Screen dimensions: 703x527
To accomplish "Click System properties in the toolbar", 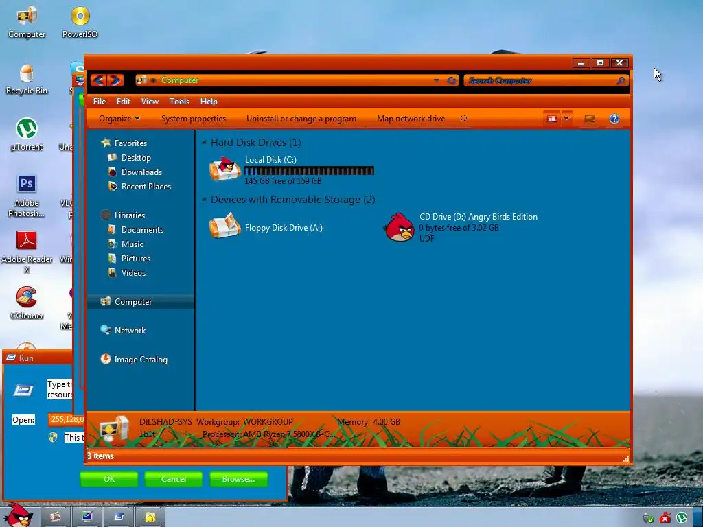I will tap(194, 119).
